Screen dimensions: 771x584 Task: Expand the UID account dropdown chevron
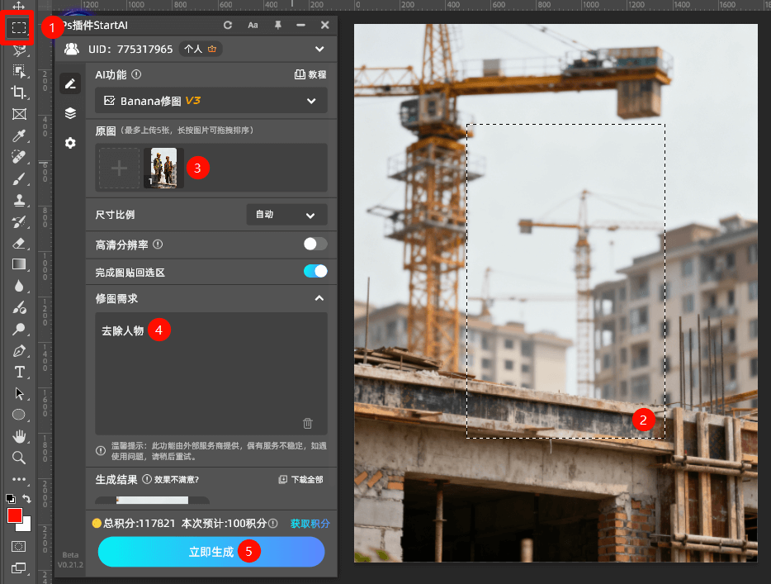[321, 48]
